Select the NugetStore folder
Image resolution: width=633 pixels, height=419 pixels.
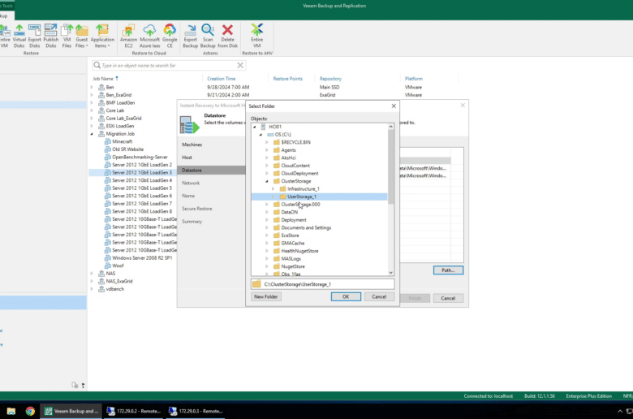293,266
